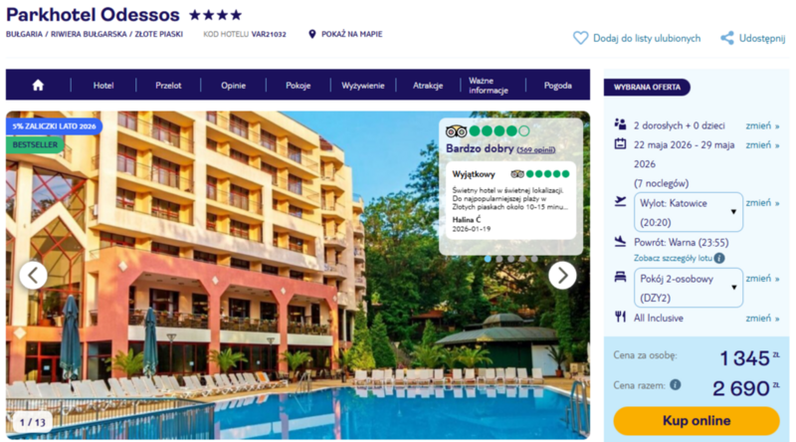Viewport: 796px width, 442px height.
Task: Click the heart icon for favorites list
Action: click(580, 38)
